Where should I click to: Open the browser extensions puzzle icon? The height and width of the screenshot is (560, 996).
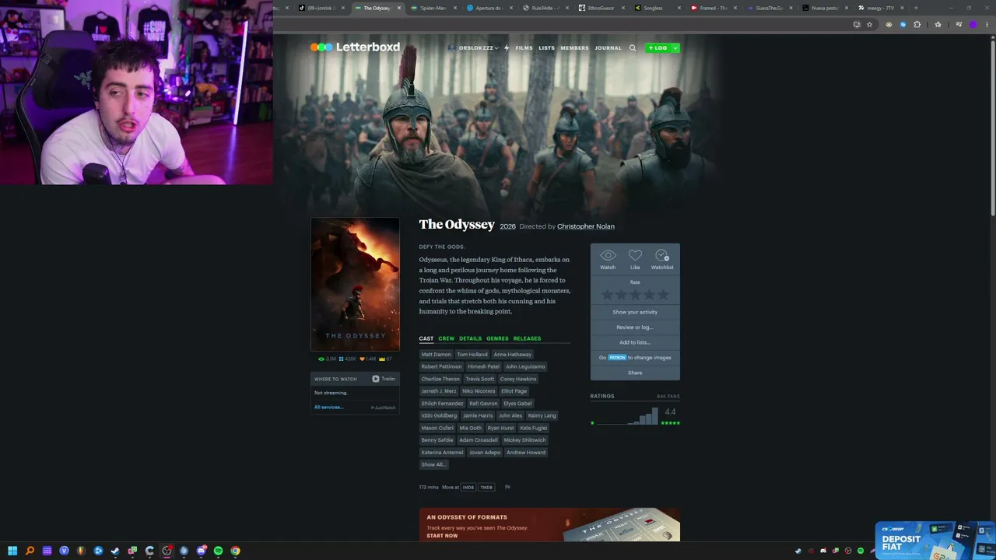click(917, 25)
